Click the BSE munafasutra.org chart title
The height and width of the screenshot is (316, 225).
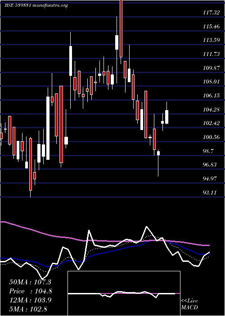[x=36, y=5]
